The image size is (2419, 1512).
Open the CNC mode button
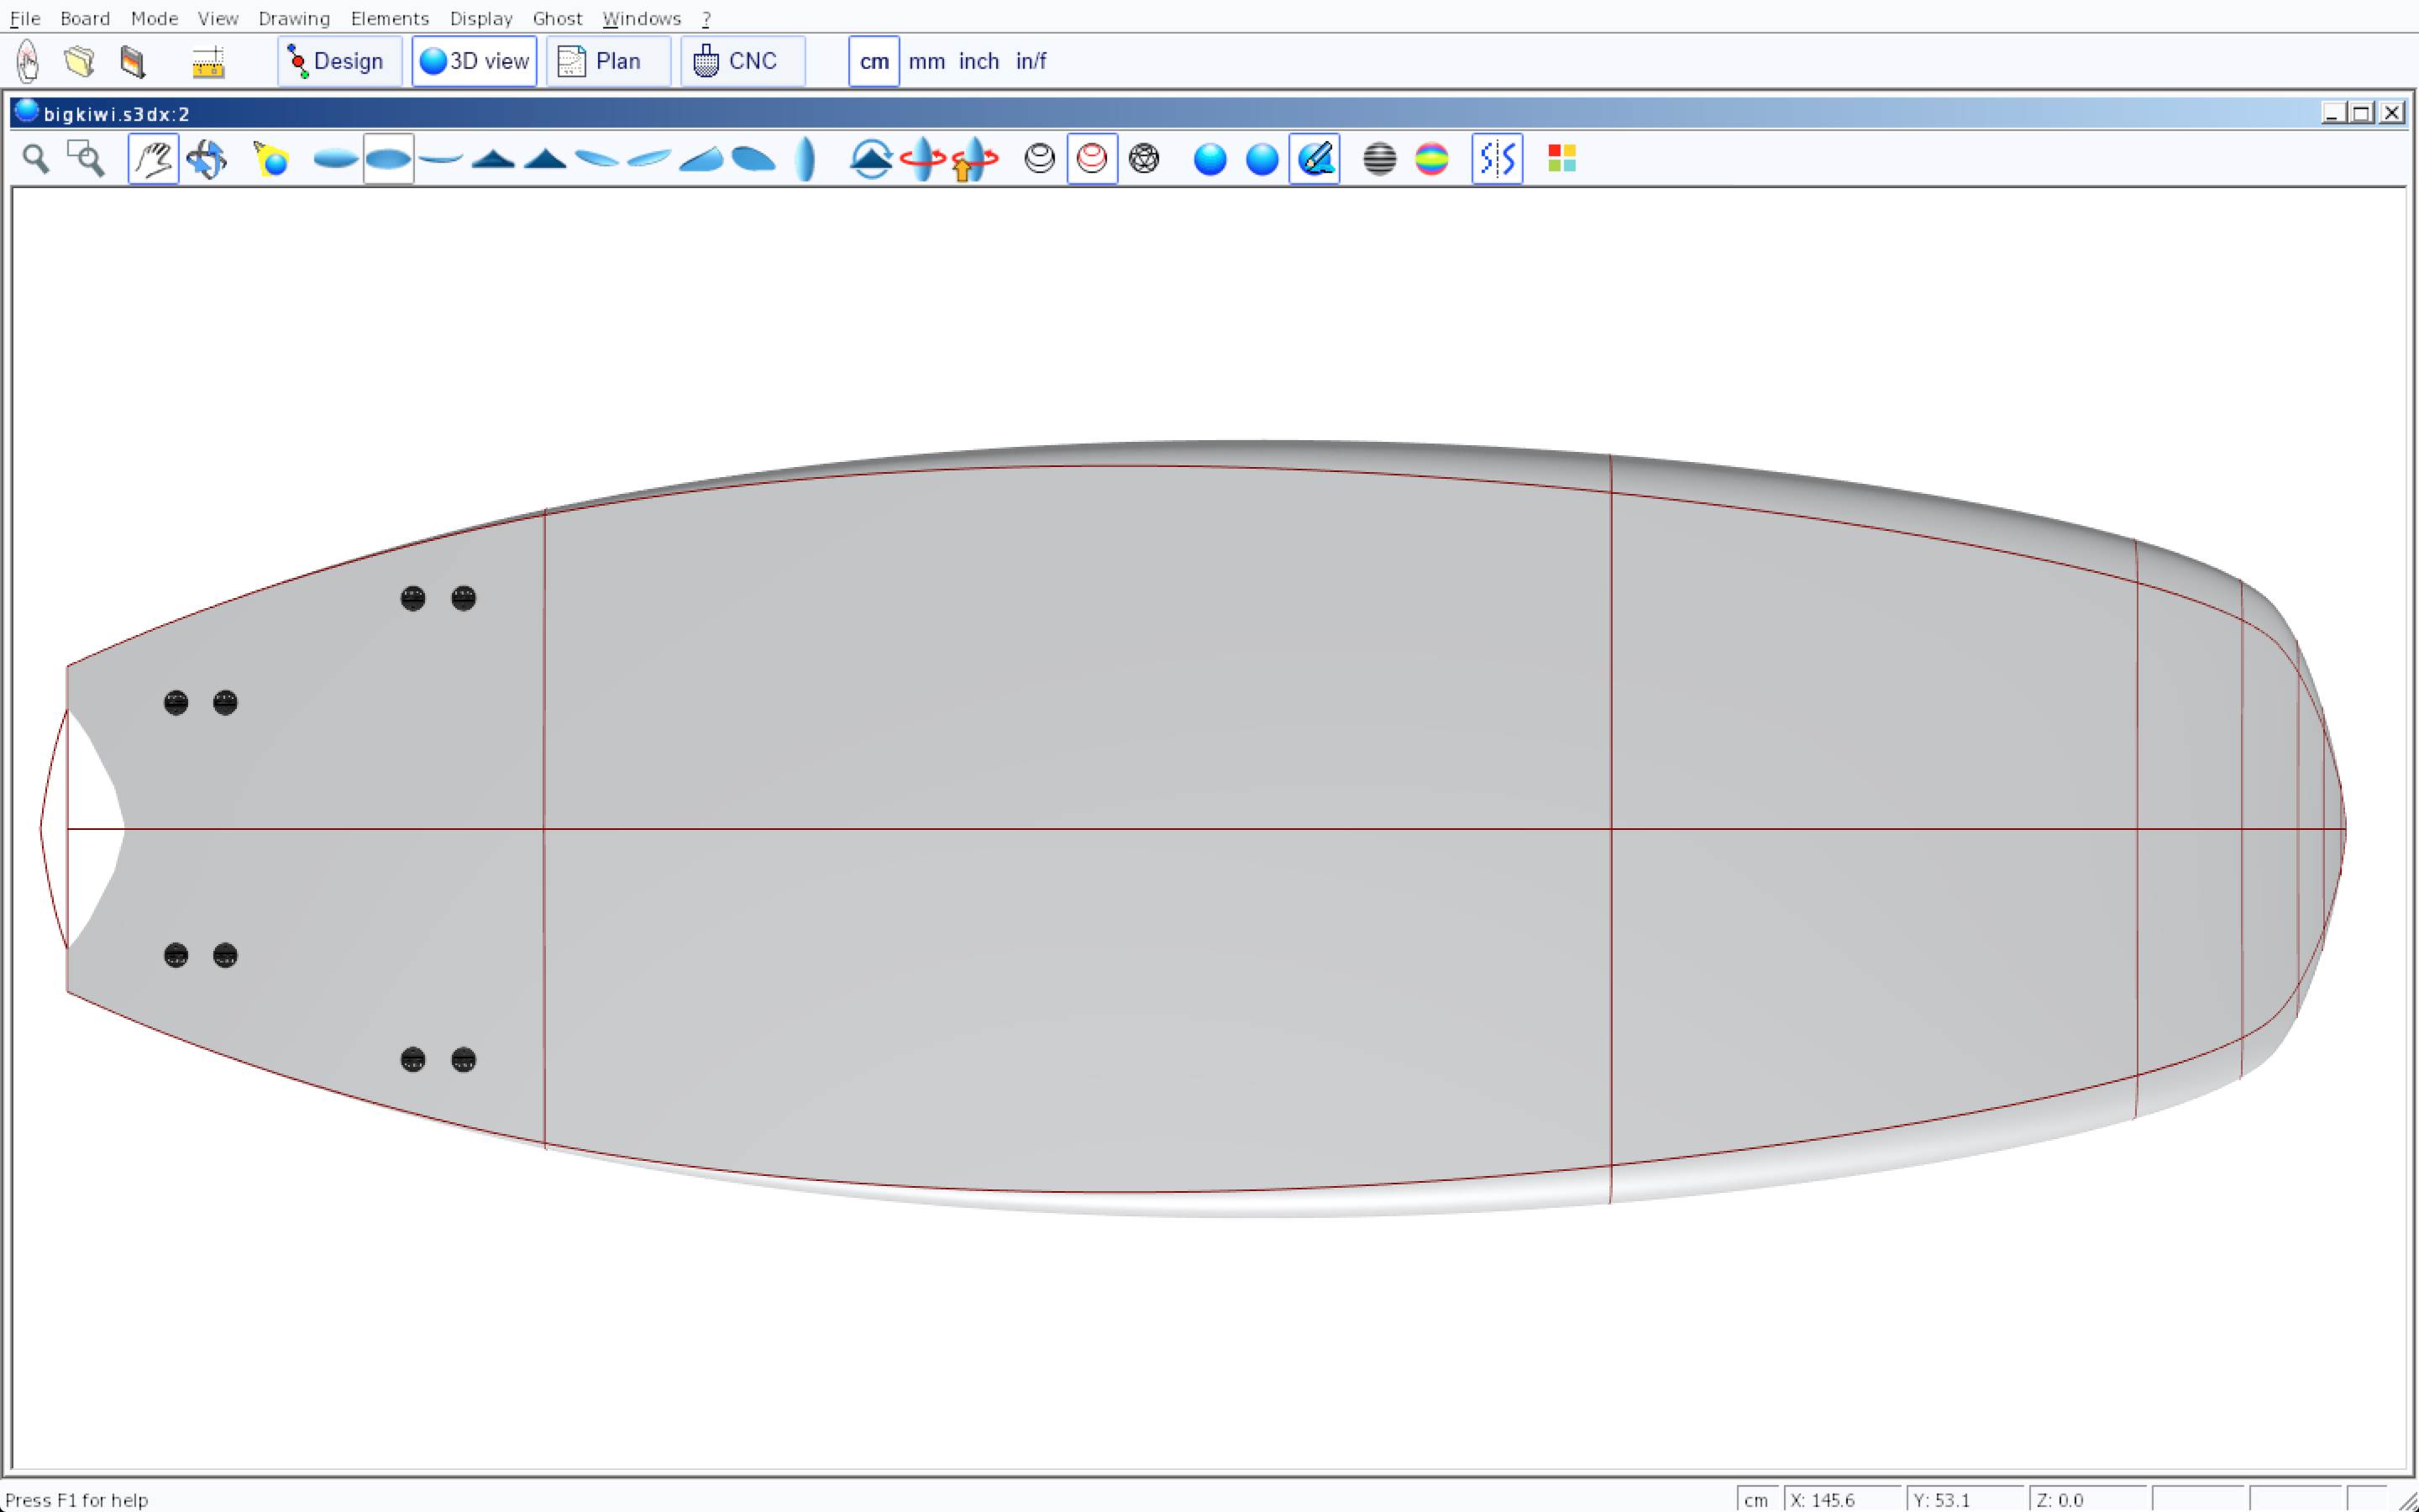(742, 62)
